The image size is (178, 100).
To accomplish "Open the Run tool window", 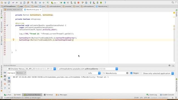I will [x=8, y=95].
